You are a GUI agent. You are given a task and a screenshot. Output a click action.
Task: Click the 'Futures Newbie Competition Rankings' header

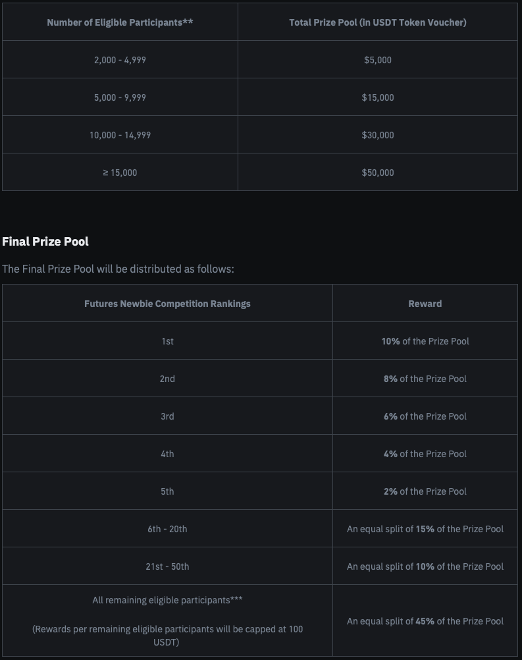(x=167, y=304)
